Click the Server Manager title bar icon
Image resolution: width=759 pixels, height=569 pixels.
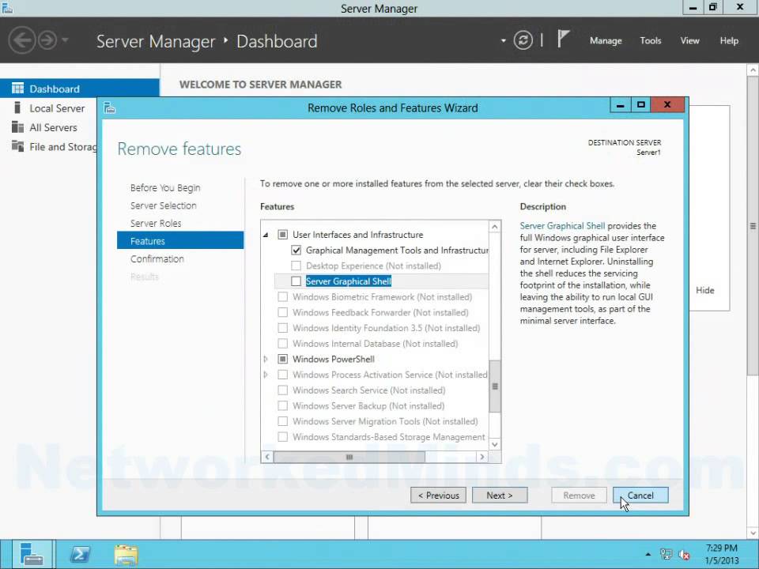click(x=7, y=8)
